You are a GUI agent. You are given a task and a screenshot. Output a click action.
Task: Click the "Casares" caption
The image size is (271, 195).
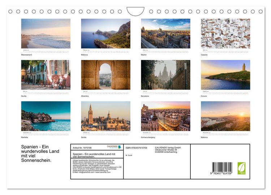pyautogui.click(x=204, y=55)
